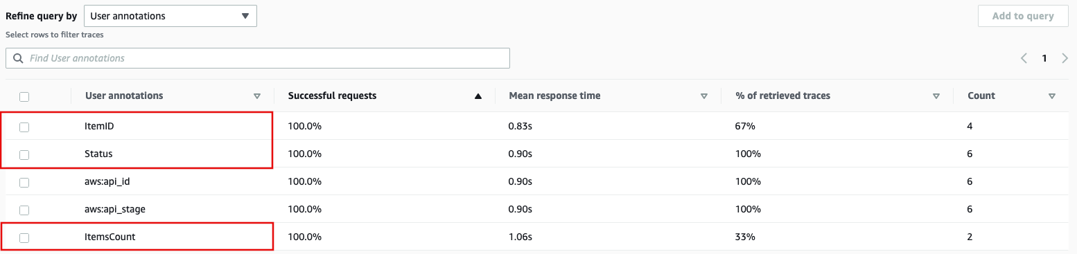Click the Mean response time header
Image resolution: width=1077 pixels, height=254 pixels.
coord(554,96)
